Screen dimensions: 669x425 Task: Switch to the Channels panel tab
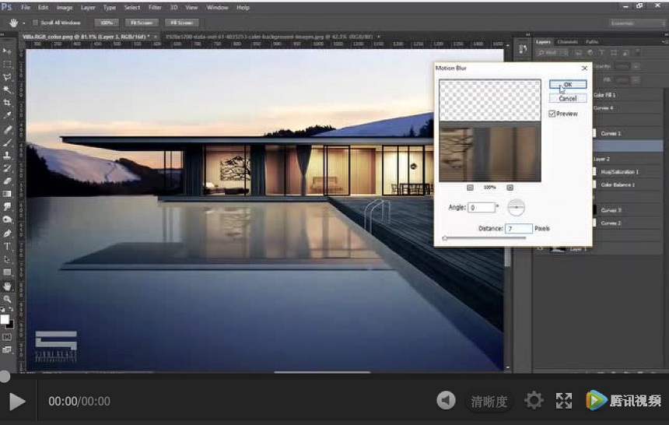[566, 41]
